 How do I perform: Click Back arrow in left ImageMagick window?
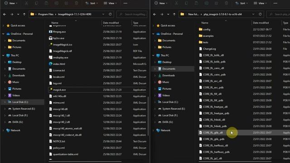pos(5,14)
